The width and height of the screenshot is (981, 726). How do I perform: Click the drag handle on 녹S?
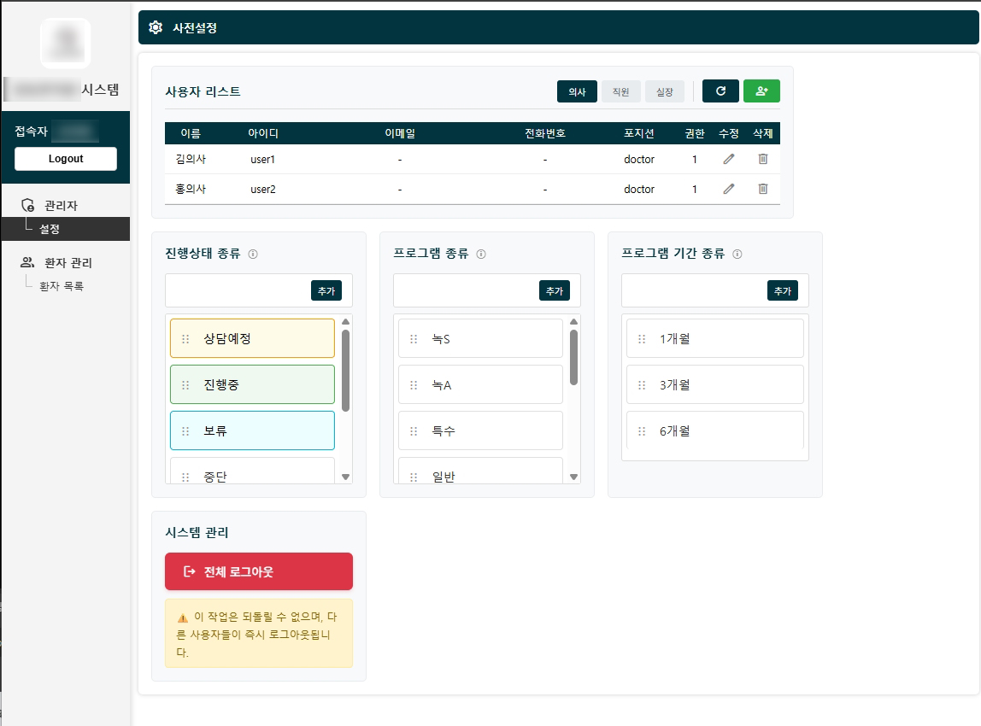tap(414, 337)
